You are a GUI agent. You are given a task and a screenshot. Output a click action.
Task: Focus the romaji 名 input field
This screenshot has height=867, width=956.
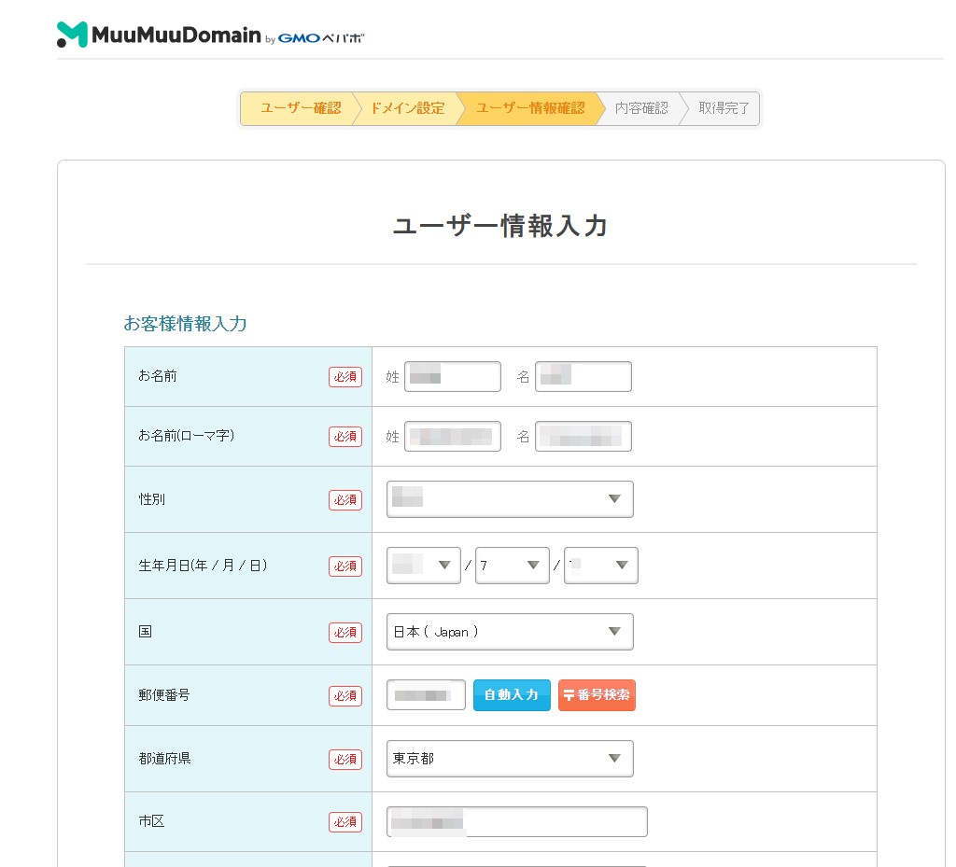583,437
